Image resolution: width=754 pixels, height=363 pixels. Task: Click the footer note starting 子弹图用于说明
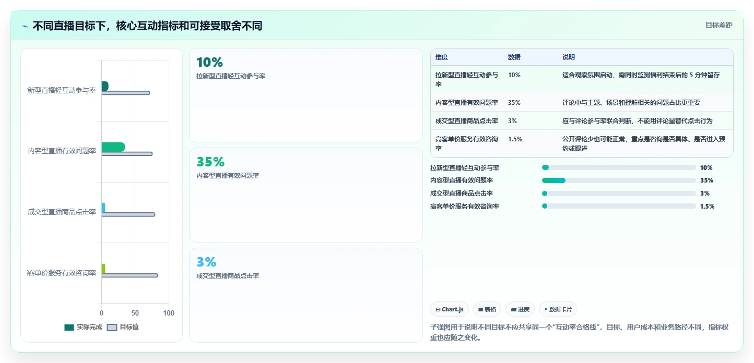click(580, 332)
